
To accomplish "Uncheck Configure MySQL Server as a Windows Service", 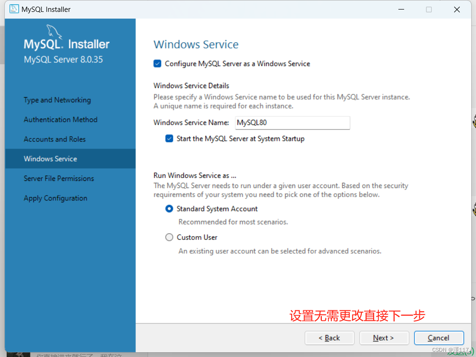I will 157,63.
